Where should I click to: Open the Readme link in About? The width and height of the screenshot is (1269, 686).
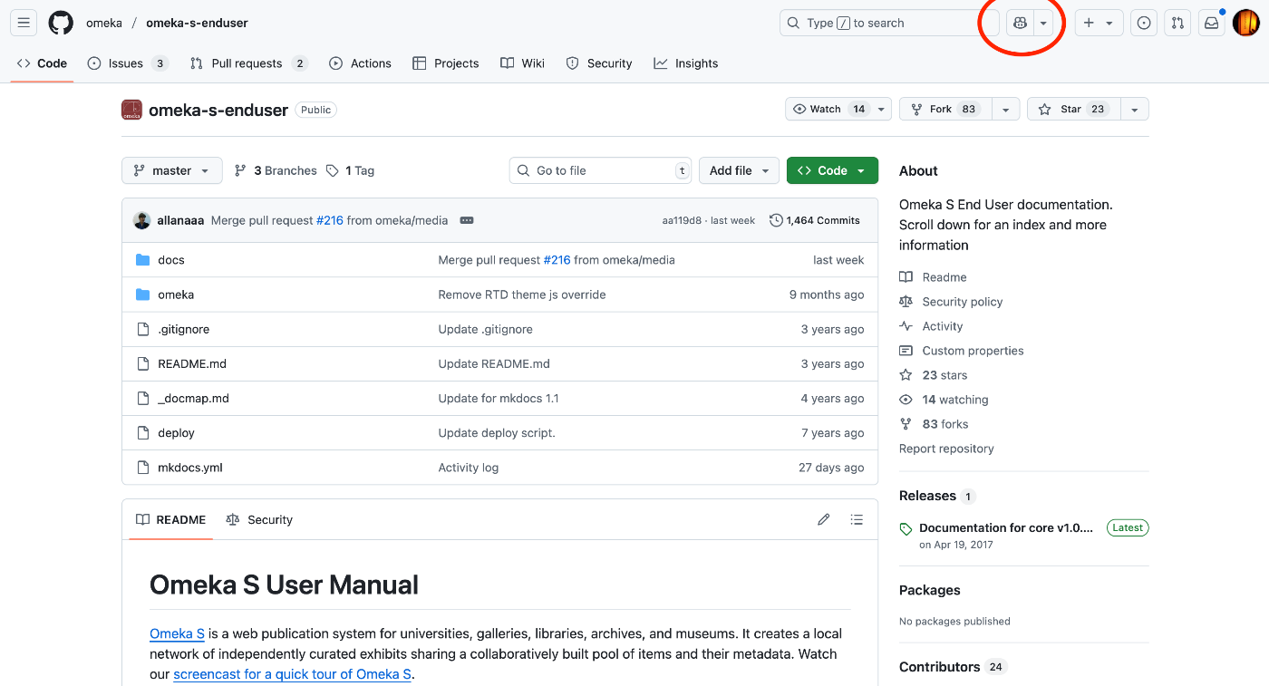(933, 277)
